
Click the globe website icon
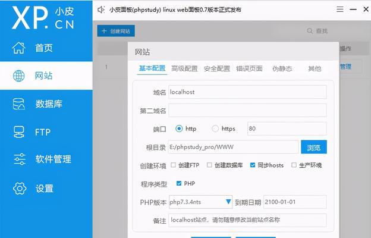point(18,76)
